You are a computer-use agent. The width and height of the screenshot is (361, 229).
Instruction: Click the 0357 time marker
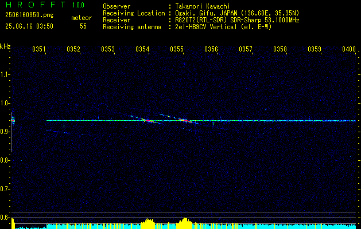coord(246,49)
